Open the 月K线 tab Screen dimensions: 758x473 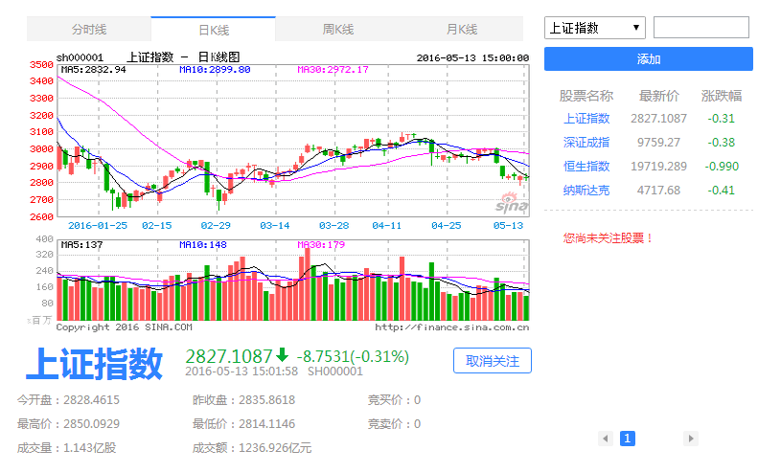coord(461,30)
